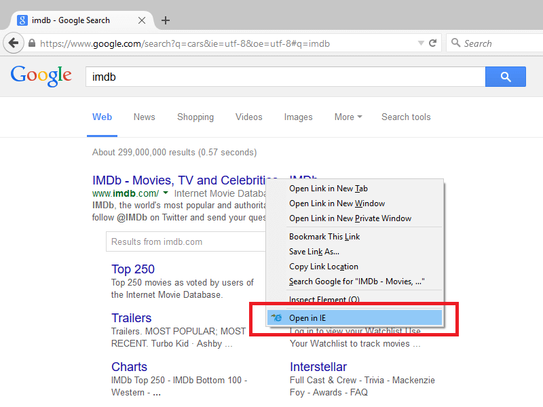Open IMDb - Movies, TV and Celebrities link
543x407 pixels.
[x=179, y=180]
